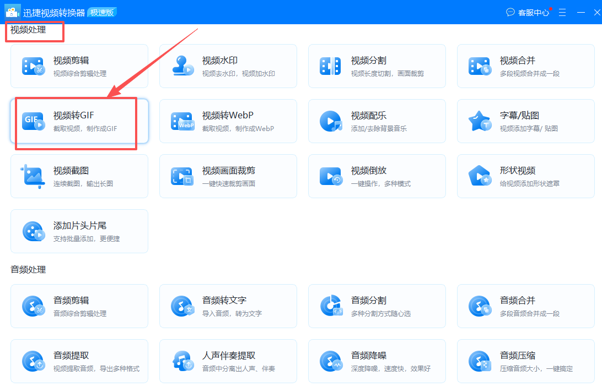Viewport: 602px width, 392px height.
Task: Open the 人声伴奏提取 tool
Action: 228,361
